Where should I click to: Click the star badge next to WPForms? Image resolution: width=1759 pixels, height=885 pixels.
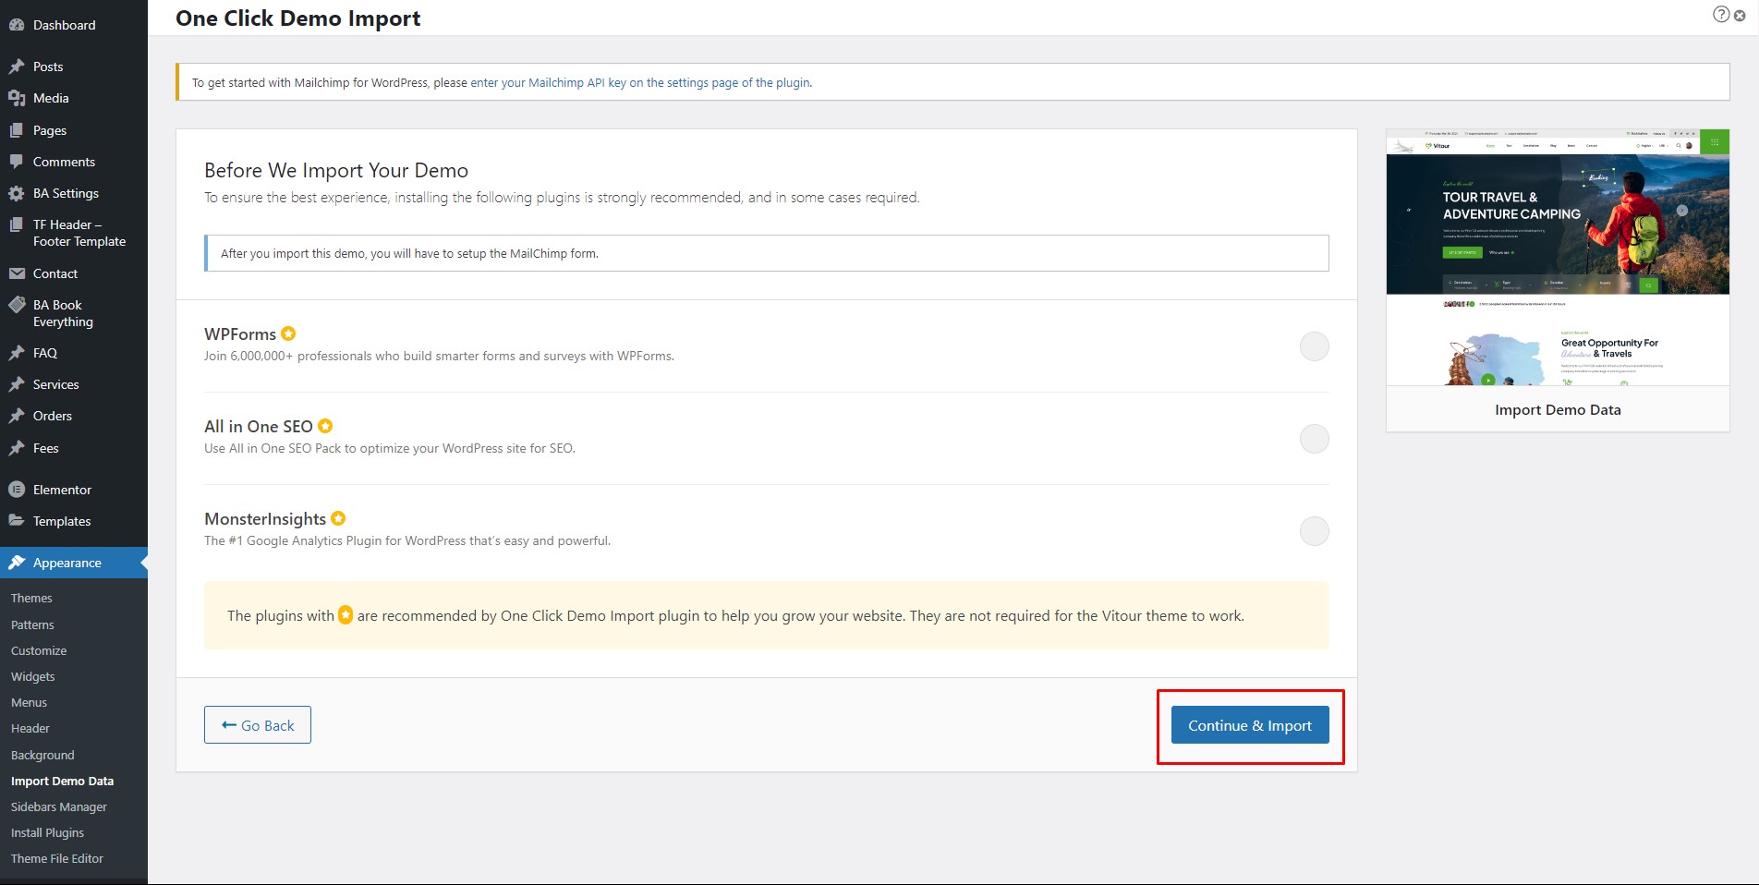pos(288,333)
